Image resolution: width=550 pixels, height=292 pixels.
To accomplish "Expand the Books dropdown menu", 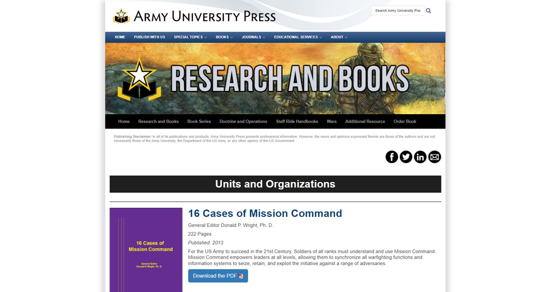I will (224, 37).
